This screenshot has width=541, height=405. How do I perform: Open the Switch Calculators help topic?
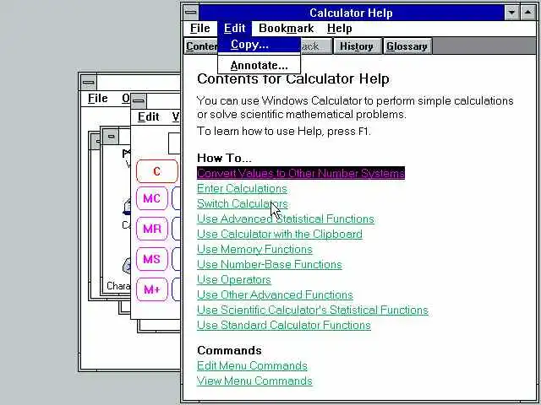point(243,204)
